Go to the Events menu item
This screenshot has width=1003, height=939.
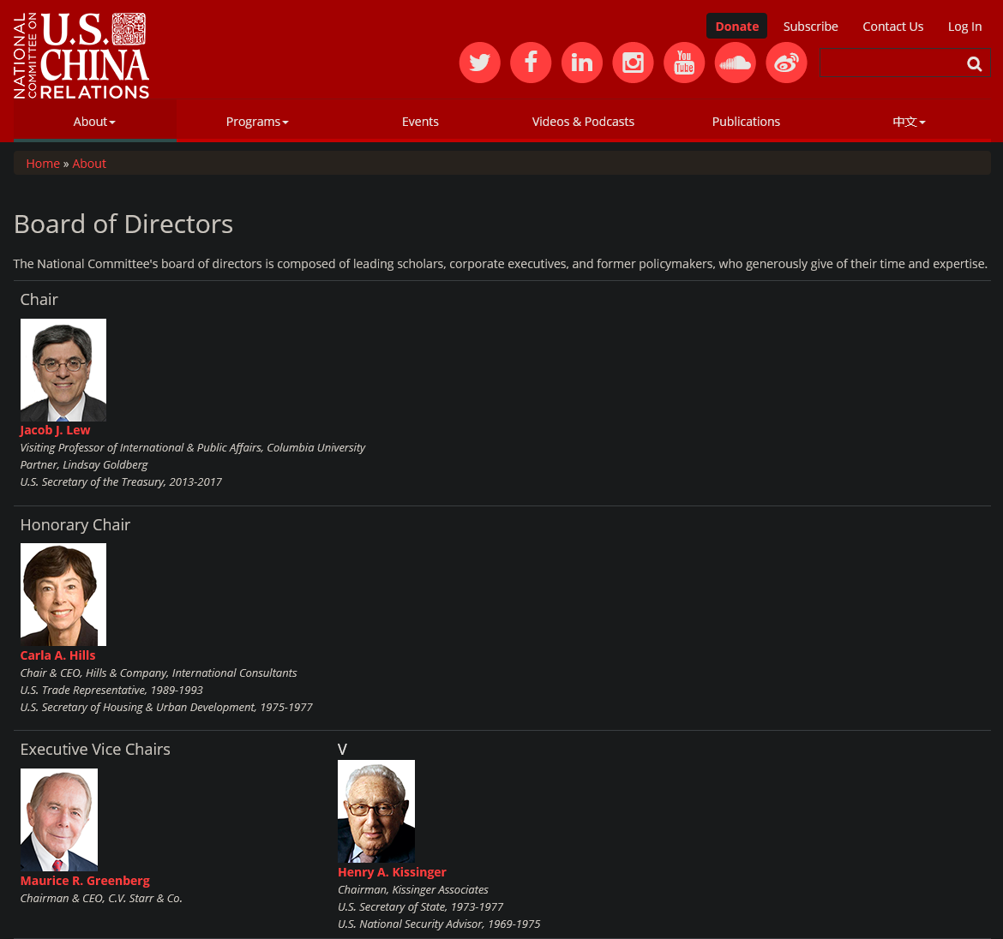click(x=420, y=122)
